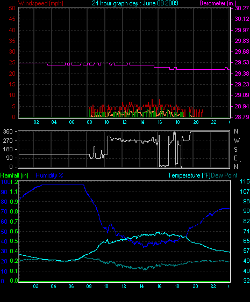
Task: Click hour 22 on the top chart axis
Action: point(213,122)
